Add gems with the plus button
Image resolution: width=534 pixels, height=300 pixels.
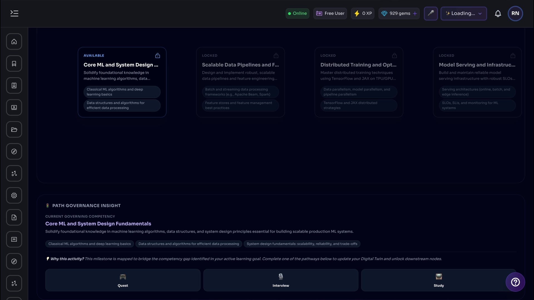pyautogui.click(x=415, y=13)
